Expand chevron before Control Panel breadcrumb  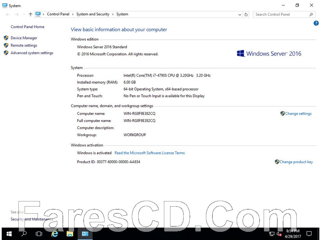pos(43,14)
